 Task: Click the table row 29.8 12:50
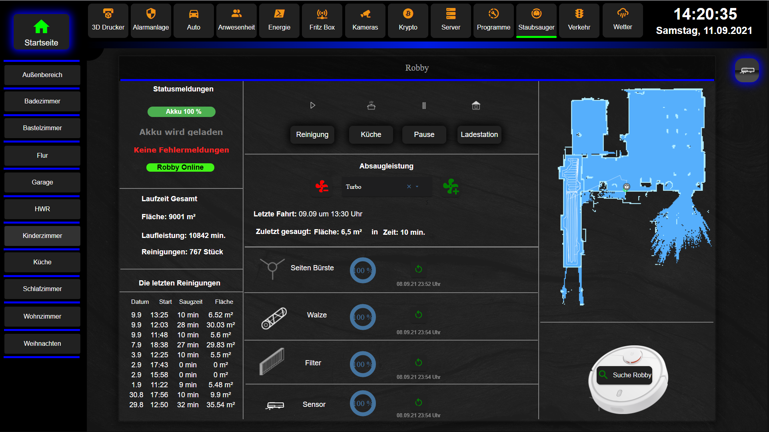[182, 405]
